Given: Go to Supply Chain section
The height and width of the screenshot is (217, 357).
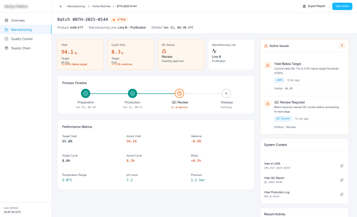Looking at the screenshot, I should [21, 48].
